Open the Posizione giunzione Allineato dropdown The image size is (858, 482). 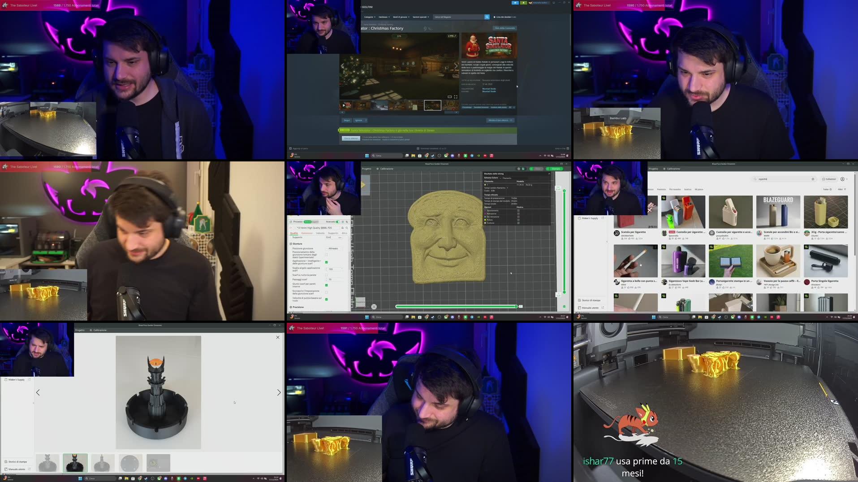point(333,249)
